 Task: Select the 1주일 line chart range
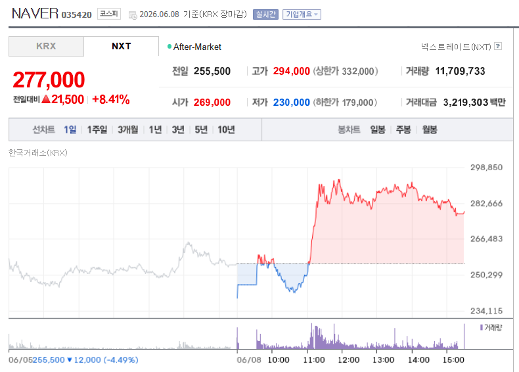coord(97,129)
